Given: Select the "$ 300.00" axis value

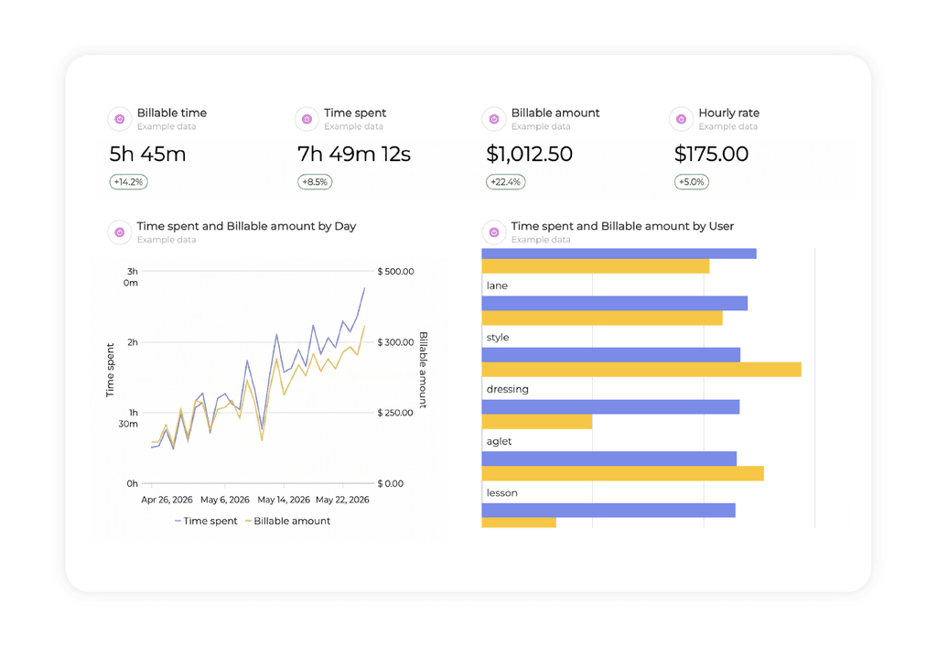Looking at the screenshot, I should click(395, 342).
